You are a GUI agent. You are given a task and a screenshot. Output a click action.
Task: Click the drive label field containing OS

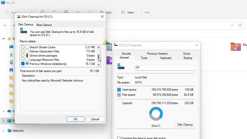coord(165,67)
